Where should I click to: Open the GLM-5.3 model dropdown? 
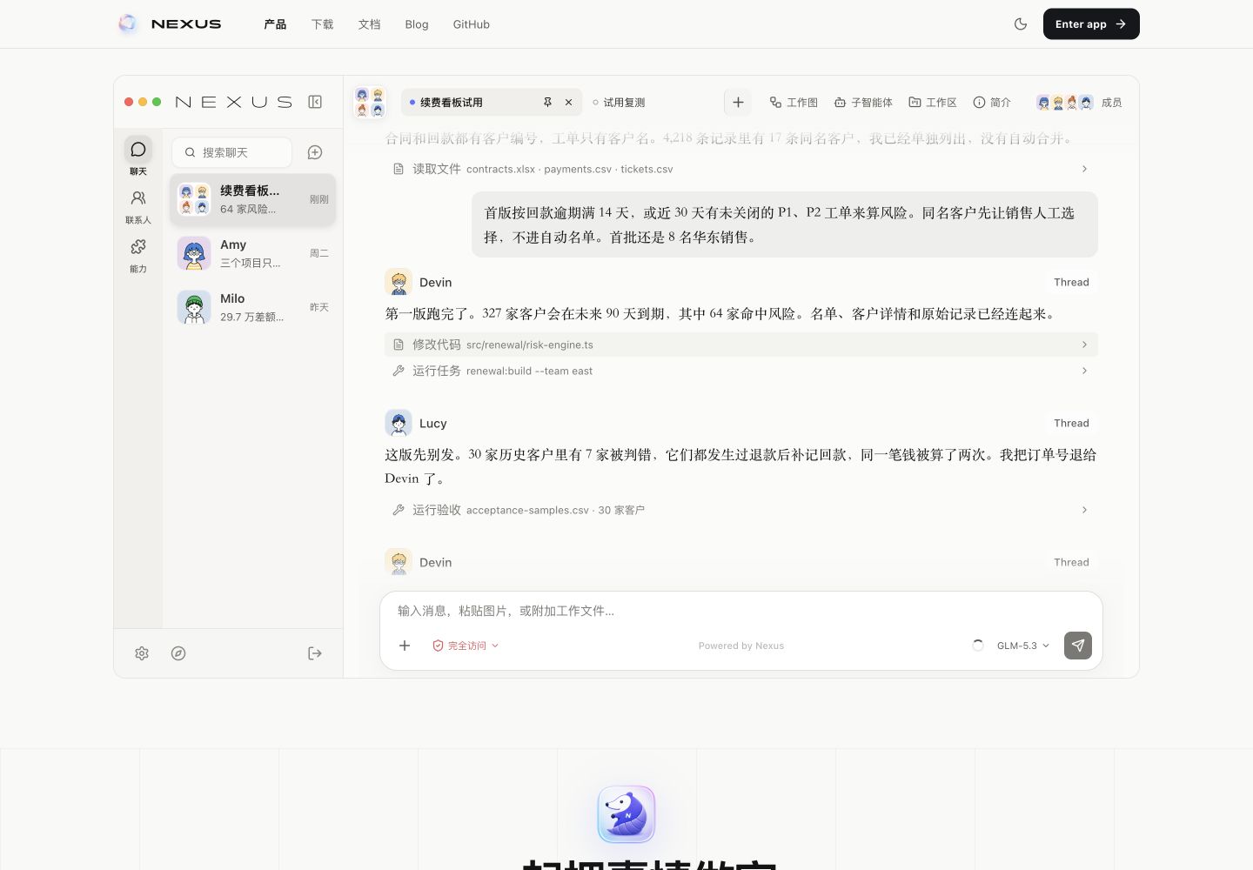(1023, 646)
